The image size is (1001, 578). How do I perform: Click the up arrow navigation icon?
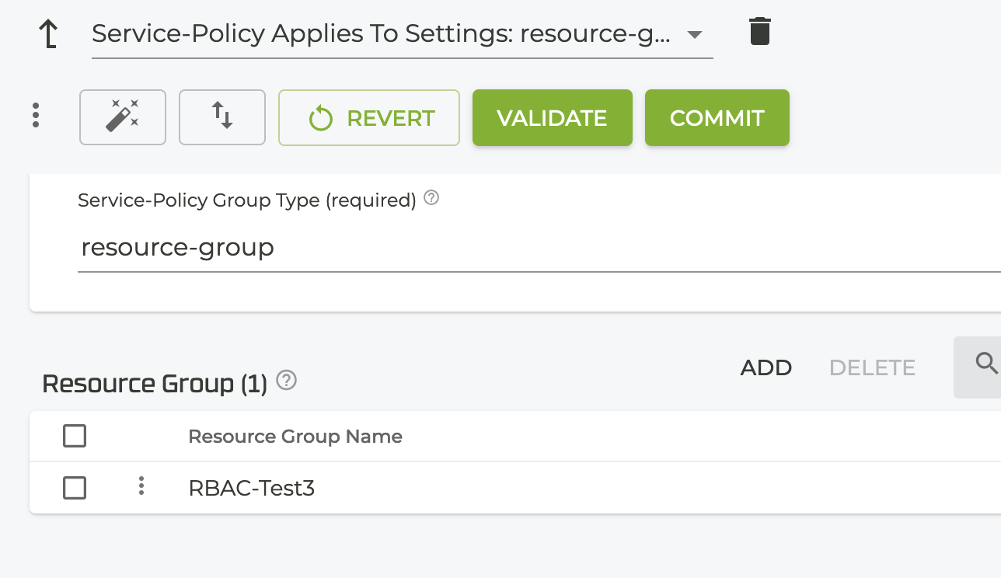point(48,34)
